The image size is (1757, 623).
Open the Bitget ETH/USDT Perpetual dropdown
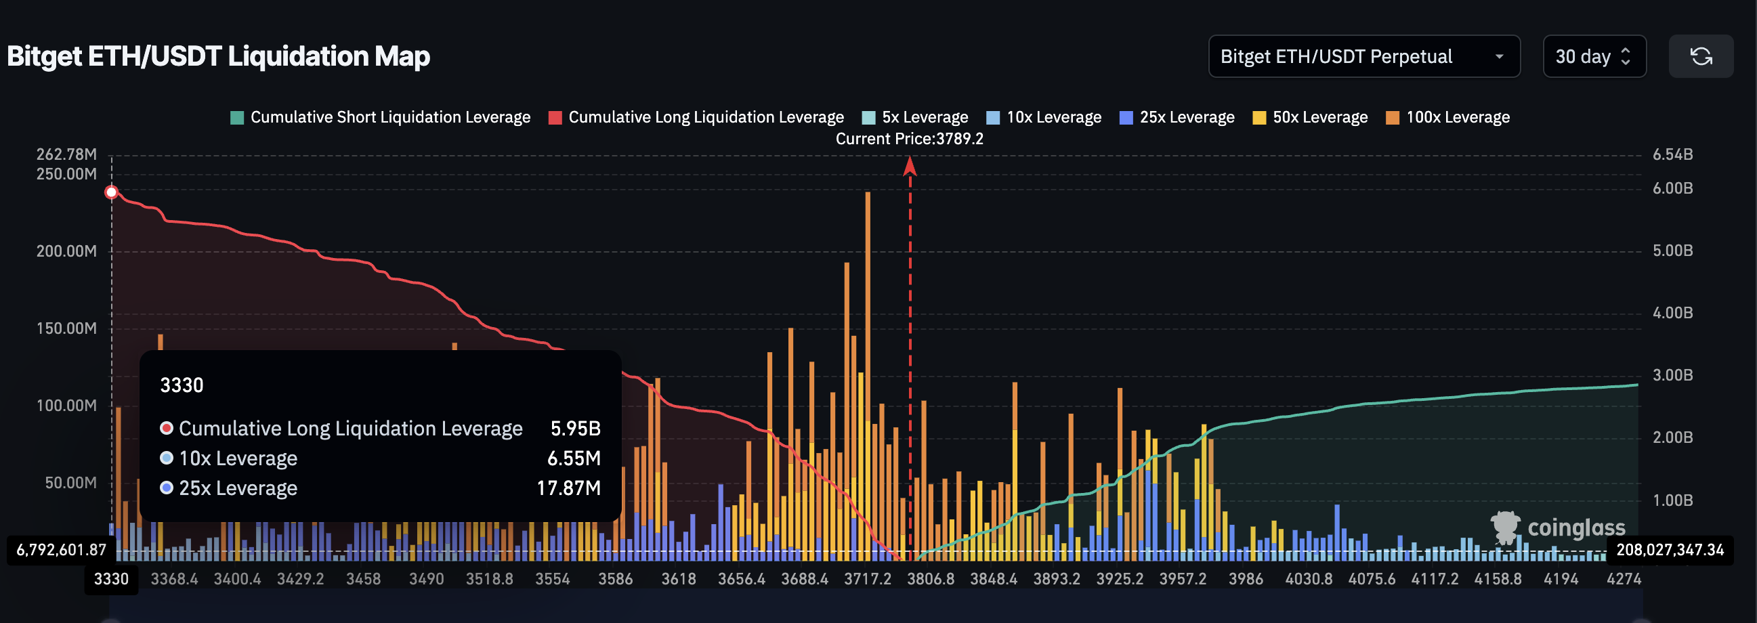pyautogui.click(x=1364, y=56)
